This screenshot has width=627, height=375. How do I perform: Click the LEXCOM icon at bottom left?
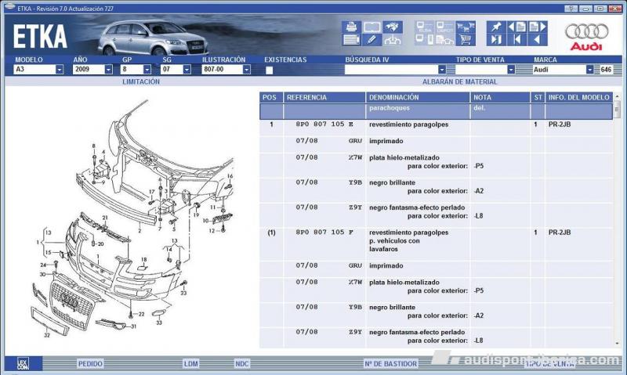point(23,363)
